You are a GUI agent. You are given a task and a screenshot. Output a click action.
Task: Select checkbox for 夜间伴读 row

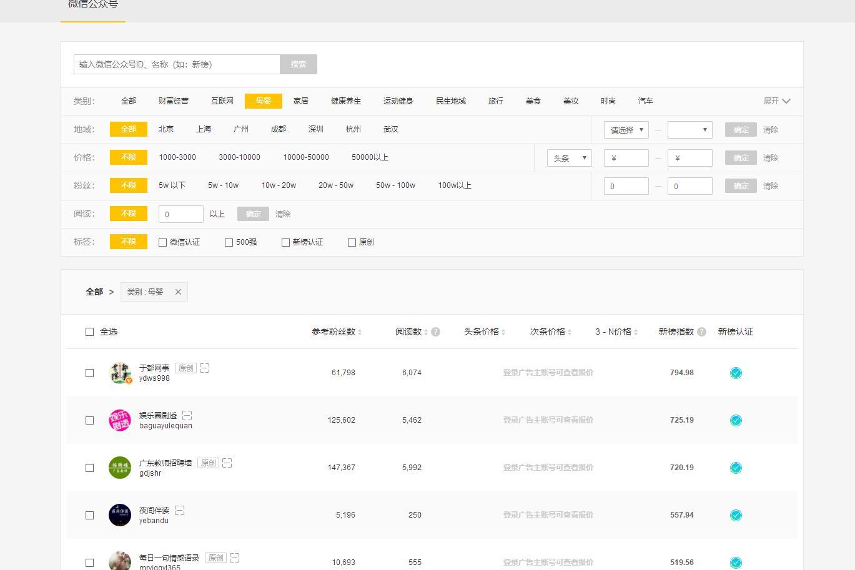[89, 515]
